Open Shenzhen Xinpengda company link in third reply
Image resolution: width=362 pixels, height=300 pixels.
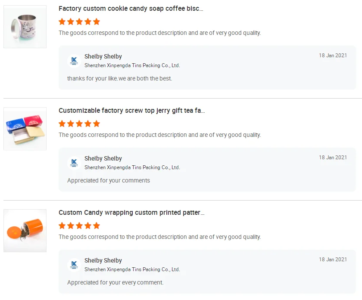tap(132, 269)
